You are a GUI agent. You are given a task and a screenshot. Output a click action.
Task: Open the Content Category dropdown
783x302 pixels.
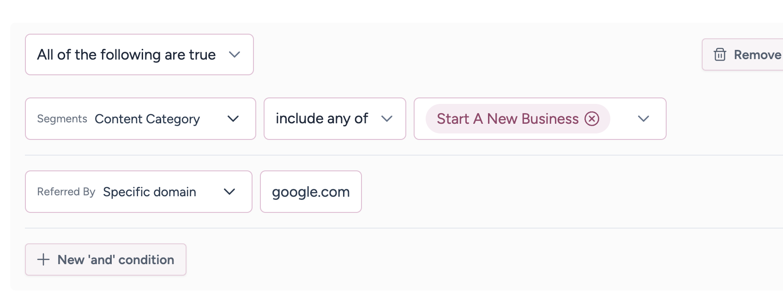147,119
